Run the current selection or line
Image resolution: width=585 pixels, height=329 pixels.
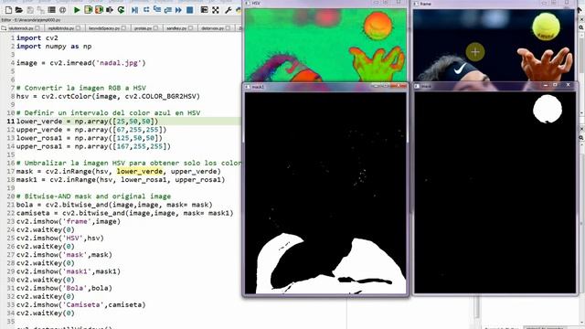pos(110,10)
